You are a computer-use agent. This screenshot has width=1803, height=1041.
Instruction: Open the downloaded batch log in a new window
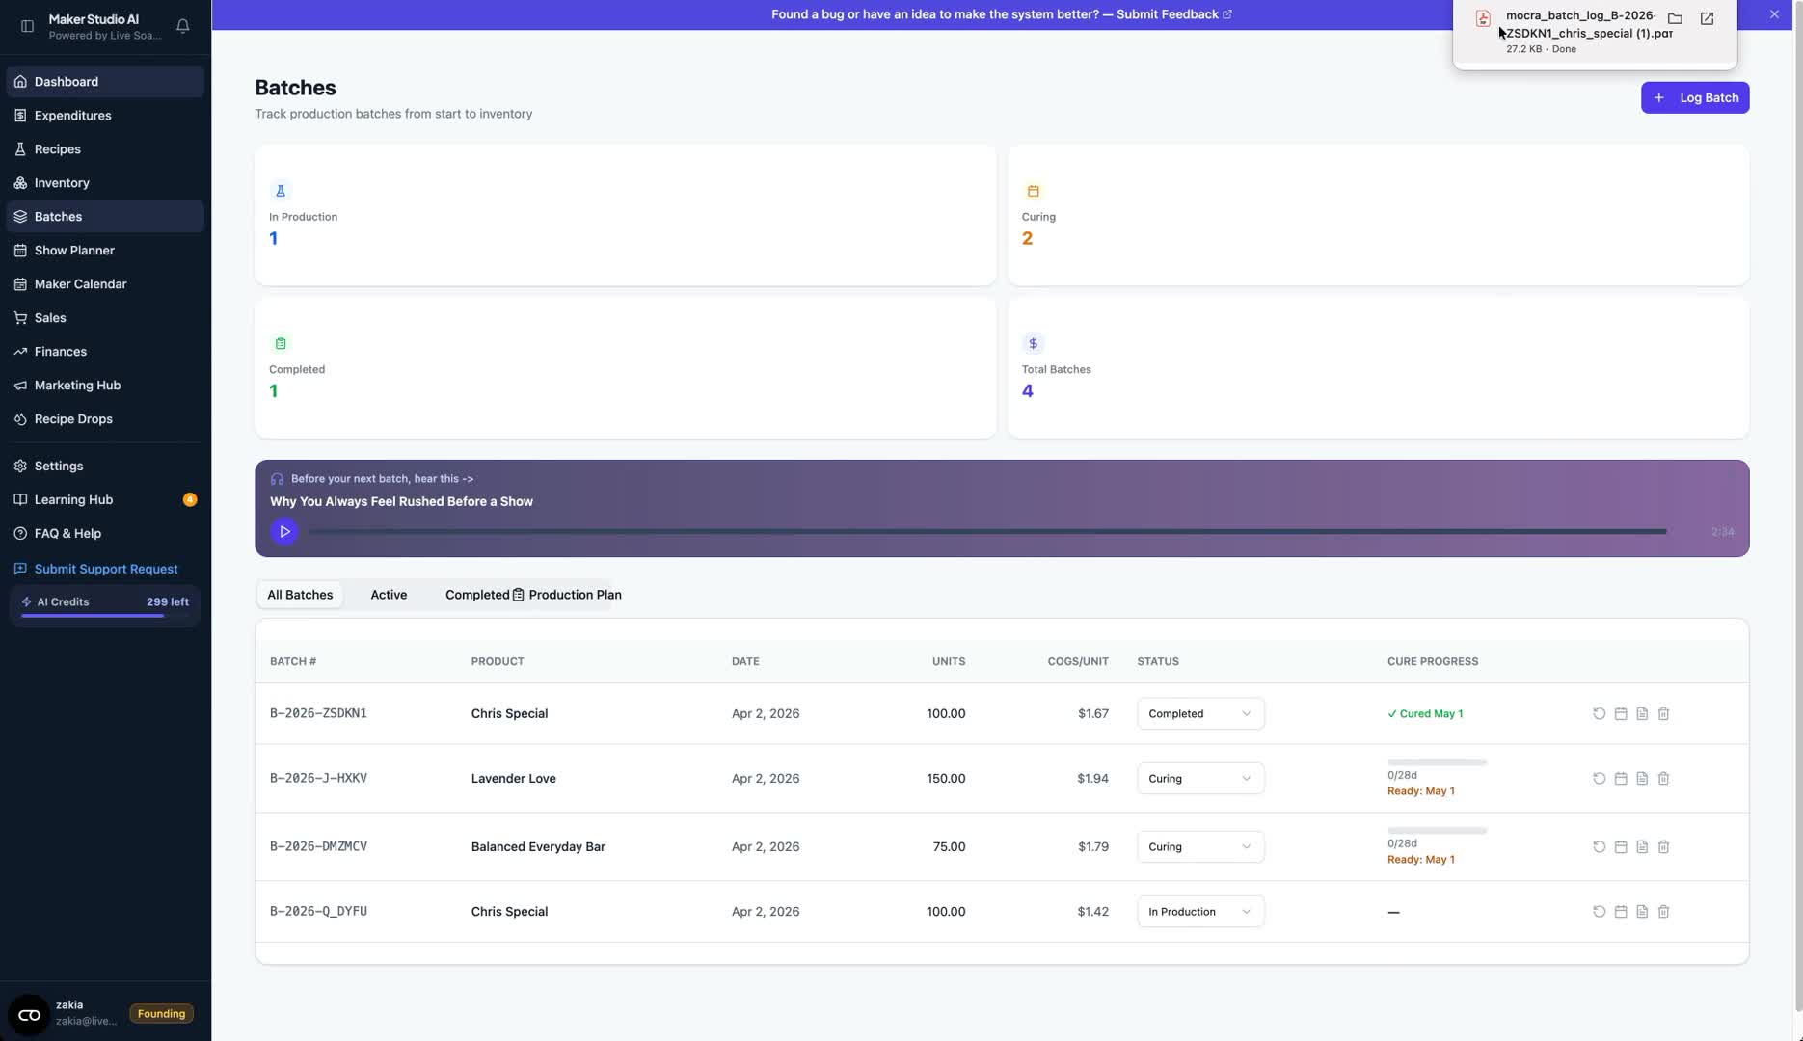coord(1707,17)
